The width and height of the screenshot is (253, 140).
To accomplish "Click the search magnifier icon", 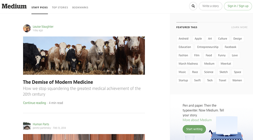I will tap(193, 6).
